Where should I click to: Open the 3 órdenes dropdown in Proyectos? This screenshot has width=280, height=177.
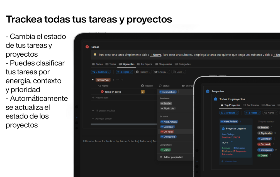pyautogui.click(x=229, y=113)
